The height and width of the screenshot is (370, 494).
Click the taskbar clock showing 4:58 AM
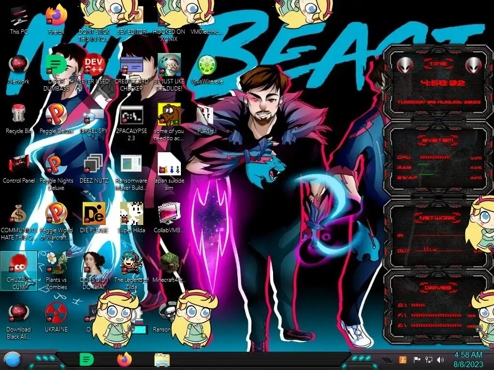click(468, 359)
